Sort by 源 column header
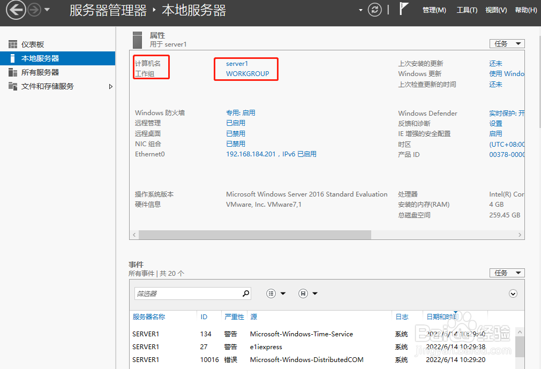Viewport: 541px width, 369px height. pyautogui.click(x=253, y=317)
